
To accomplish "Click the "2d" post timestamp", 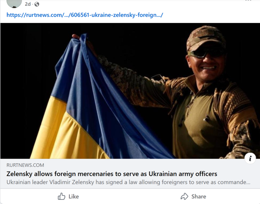I will click(27, 4).
